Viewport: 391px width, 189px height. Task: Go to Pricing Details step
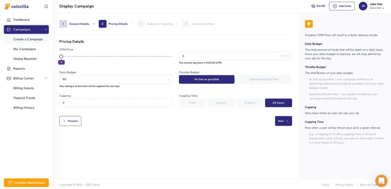point(118,24)
